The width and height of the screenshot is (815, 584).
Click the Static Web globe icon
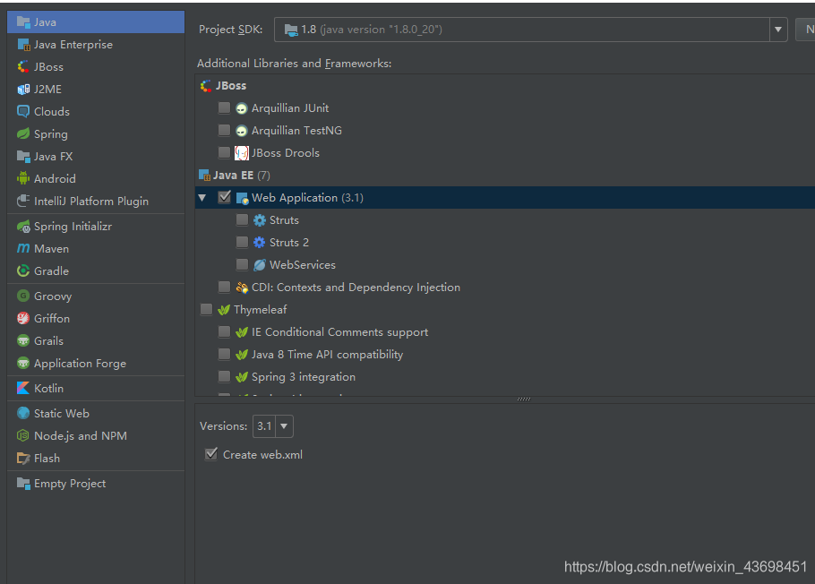pyautogui.click(x=23, y=414)
